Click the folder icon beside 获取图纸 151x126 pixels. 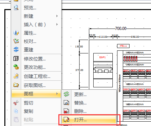pos(16,85)
